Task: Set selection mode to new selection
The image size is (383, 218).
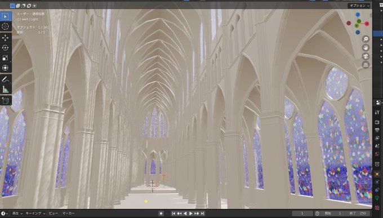Action: coord(12,6)
